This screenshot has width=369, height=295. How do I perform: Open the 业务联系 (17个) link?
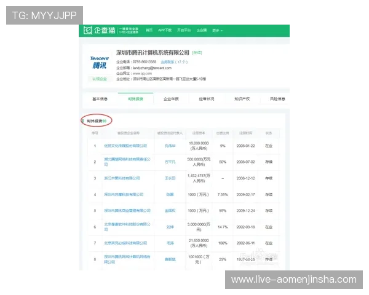pyautogui.click(x=174, y=62)
